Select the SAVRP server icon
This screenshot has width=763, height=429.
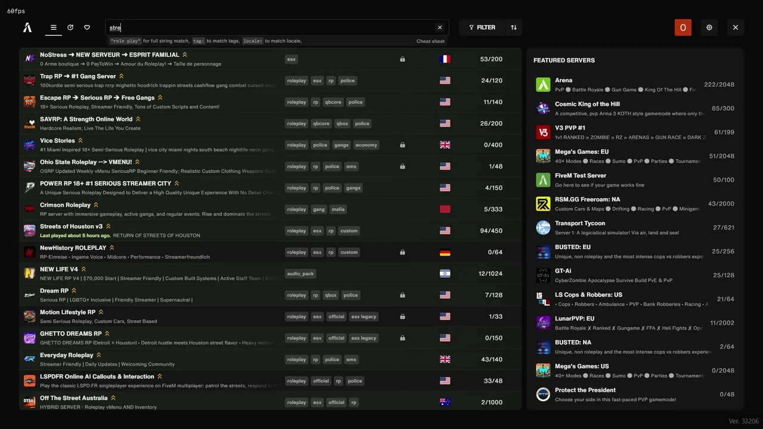29,123
